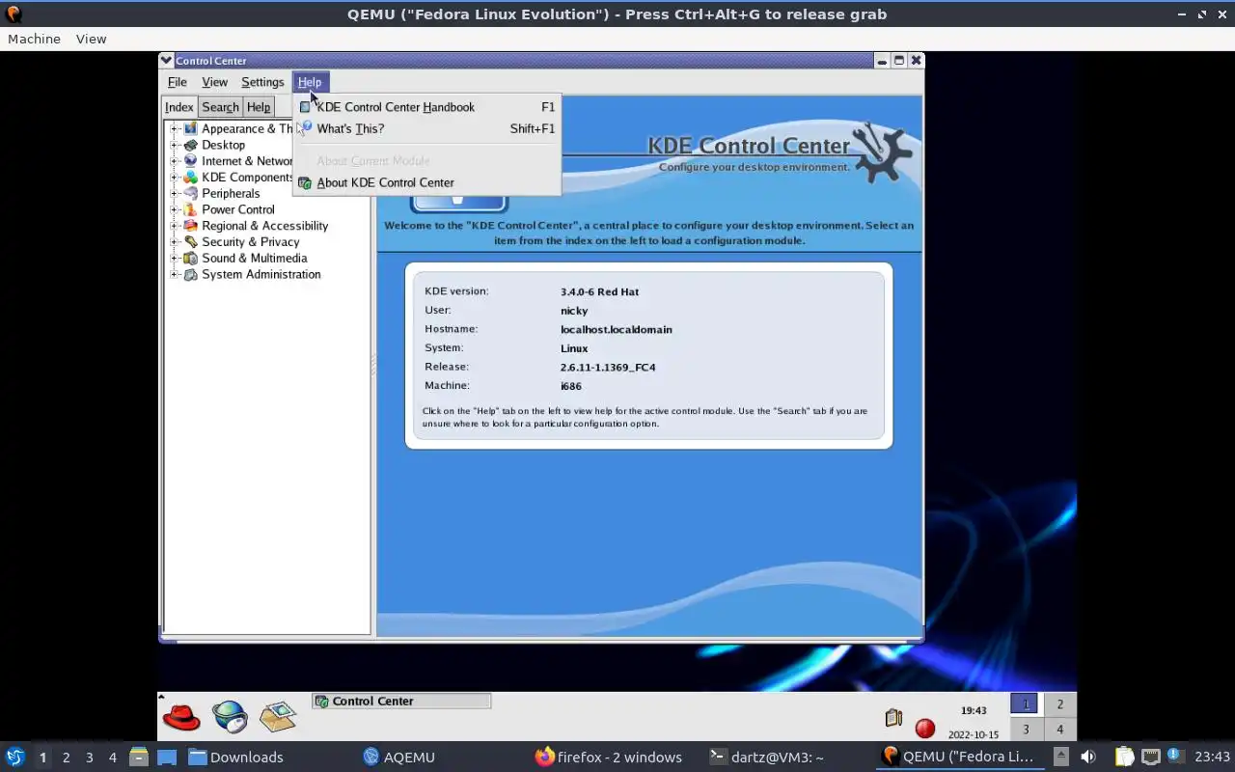Expand the System Administration tree node

tap(175, 274)
